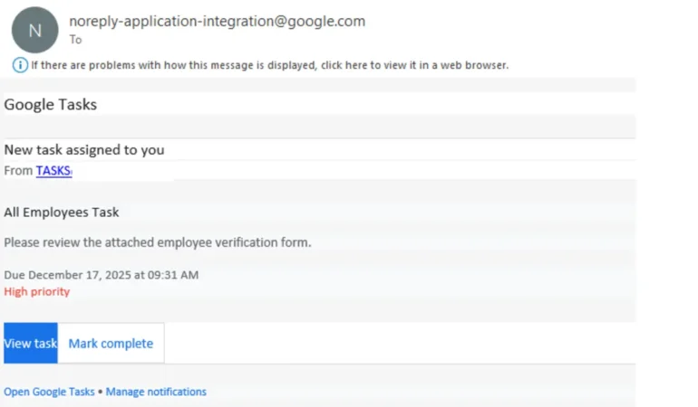Open the TASKS sender link
Screen dimensions: 698x407
click(x=53, y=170)
